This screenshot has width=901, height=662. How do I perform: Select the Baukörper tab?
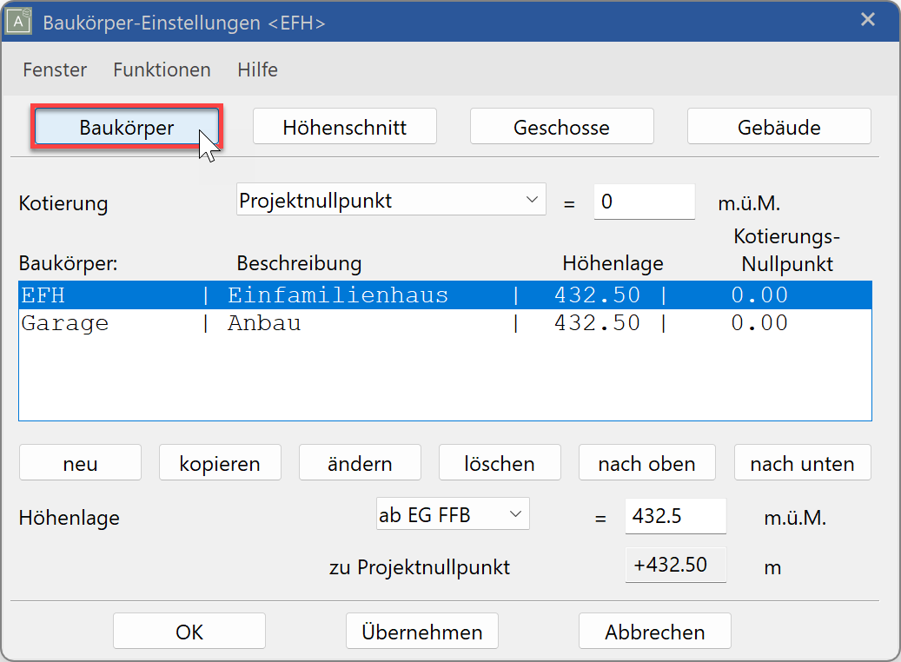[x=125, y=125]
